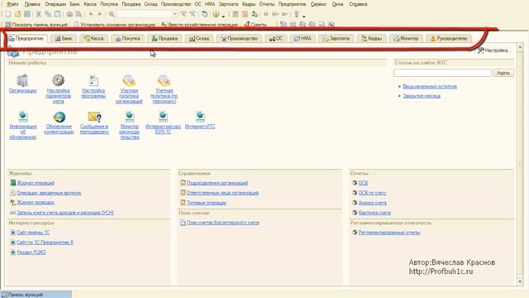Click the Undo arrow icon
529x298 pixels.
91,14
